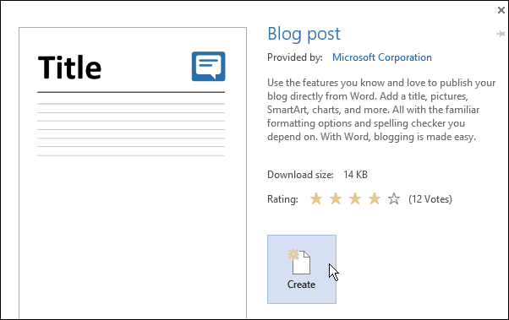
Task: Select the first rating star
Action: tap(316, 198)
